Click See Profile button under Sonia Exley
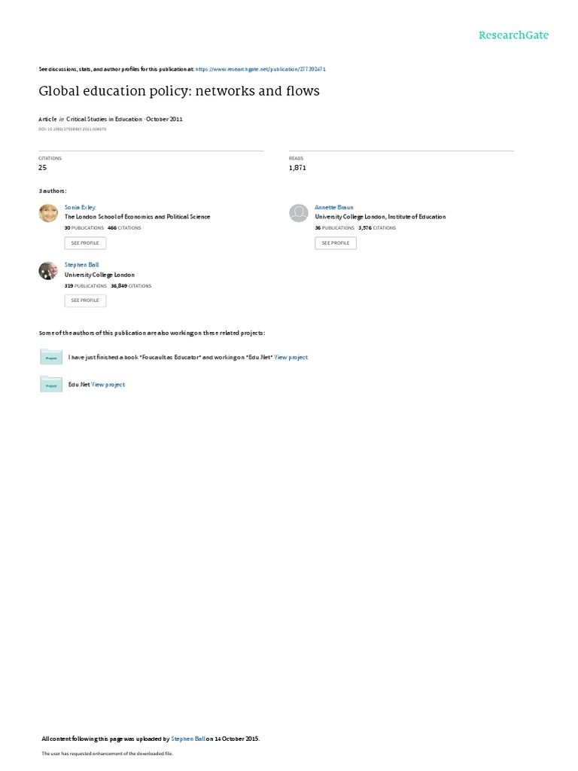 coord(85,243)
